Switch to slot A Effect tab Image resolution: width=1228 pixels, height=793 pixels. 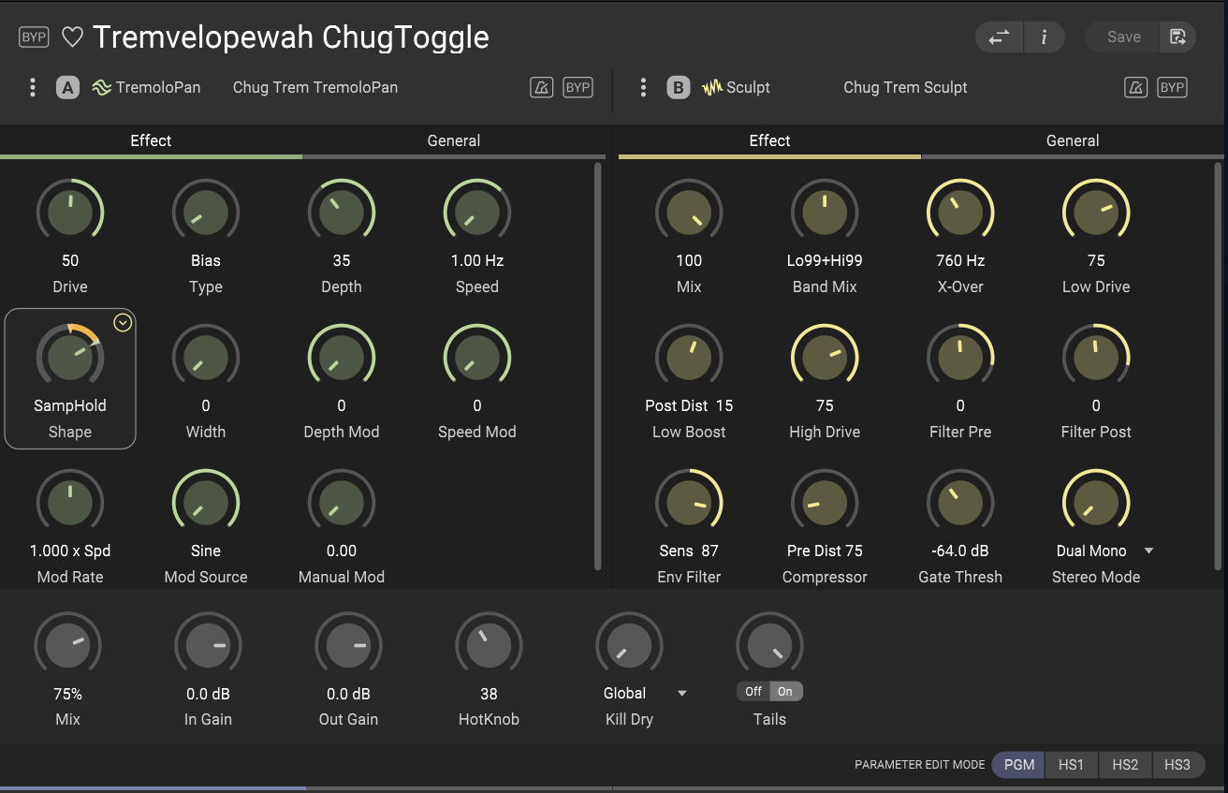[151, 140]
